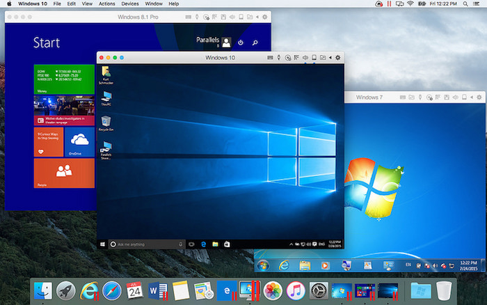This screenshot has width=487, height=305.
Task: Click the Windows 7 Start orb
Action: tap(264, 266)
